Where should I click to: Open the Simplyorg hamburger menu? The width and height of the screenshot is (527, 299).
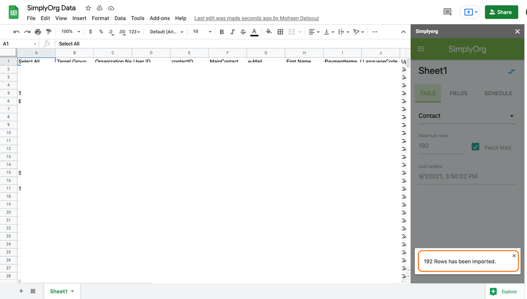coord(421,49)
